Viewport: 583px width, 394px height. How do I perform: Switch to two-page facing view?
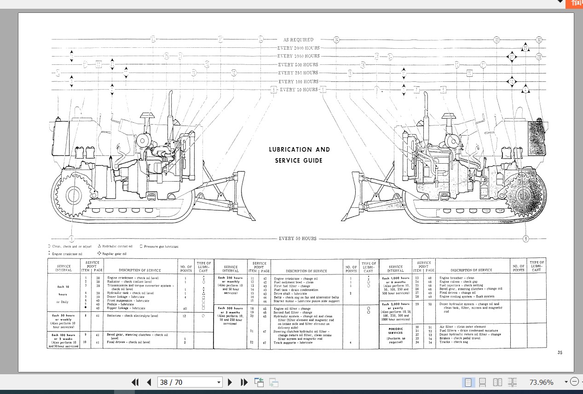pos(497,382)
